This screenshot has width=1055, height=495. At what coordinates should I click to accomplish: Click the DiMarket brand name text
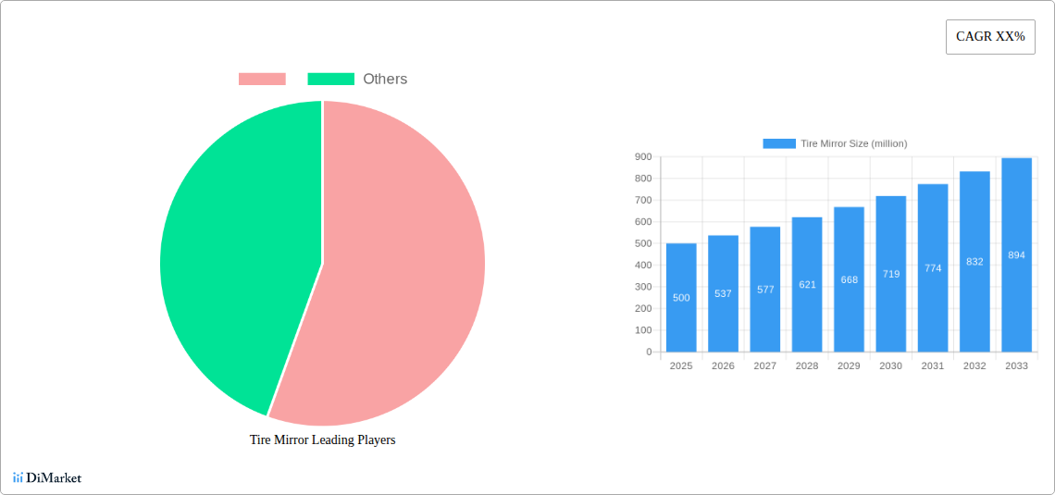pyautogui.click(x=54, y=478)
